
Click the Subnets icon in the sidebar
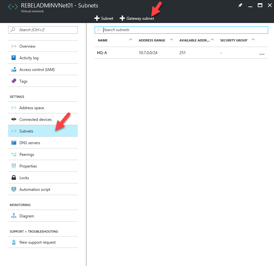14,131
